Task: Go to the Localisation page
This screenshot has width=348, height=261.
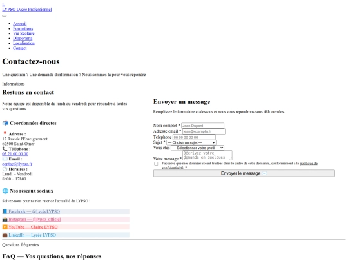Action: click(x=24, y=43)
